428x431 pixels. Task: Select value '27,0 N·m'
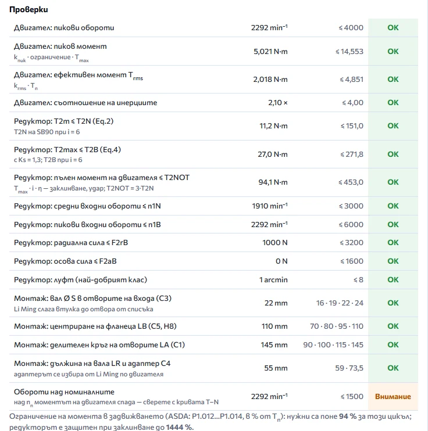click(x=273, y=154)
